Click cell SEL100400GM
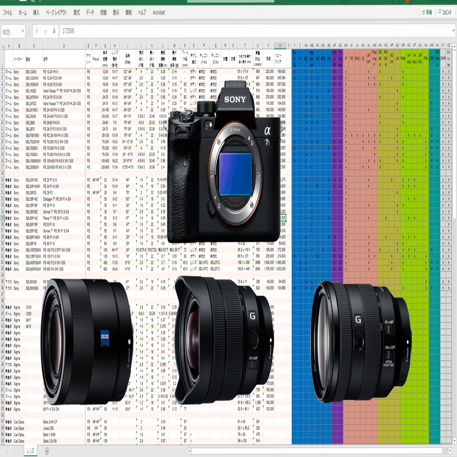 point(34,161)
